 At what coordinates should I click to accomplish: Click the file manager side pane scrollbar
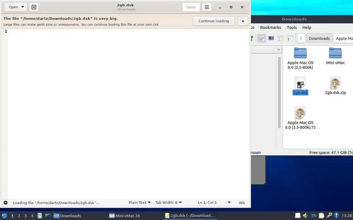[x=279, y=93]
